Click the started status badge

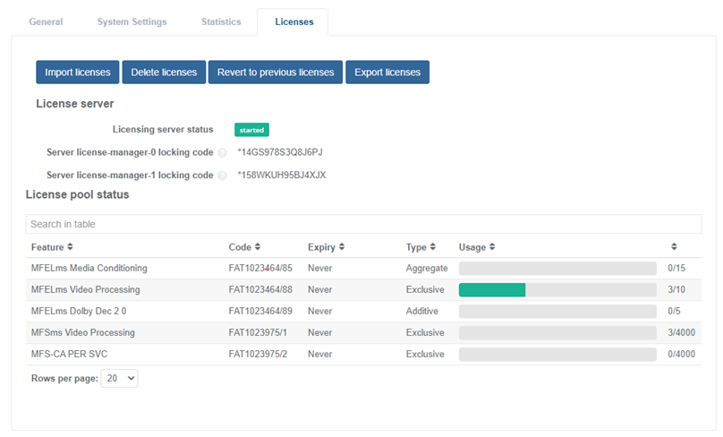(x=251, y=130)
